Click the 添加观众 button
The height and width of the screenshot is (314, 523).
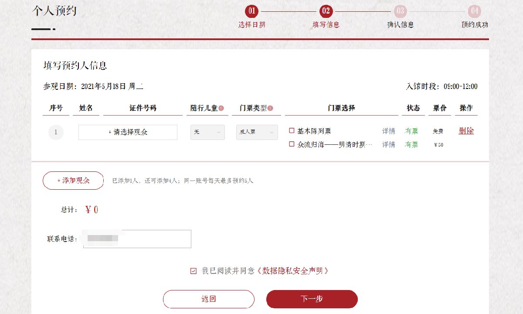point(73,181)
